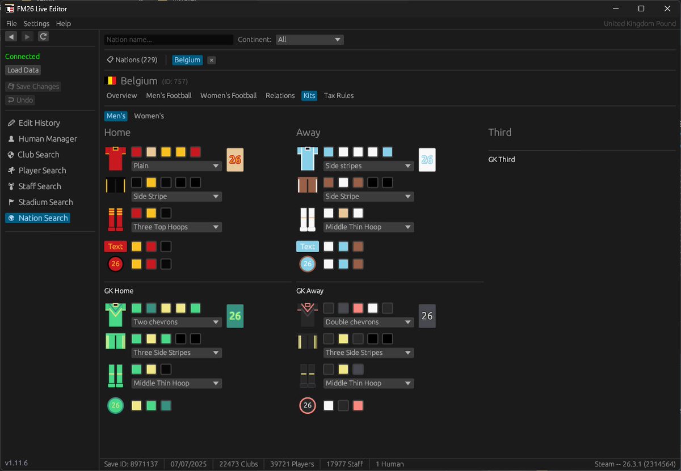The height and width of the screenshot is (471, 681).
Task: Open the Home shorts Side Stripe dropdown
Action: [x=176, y=197]
